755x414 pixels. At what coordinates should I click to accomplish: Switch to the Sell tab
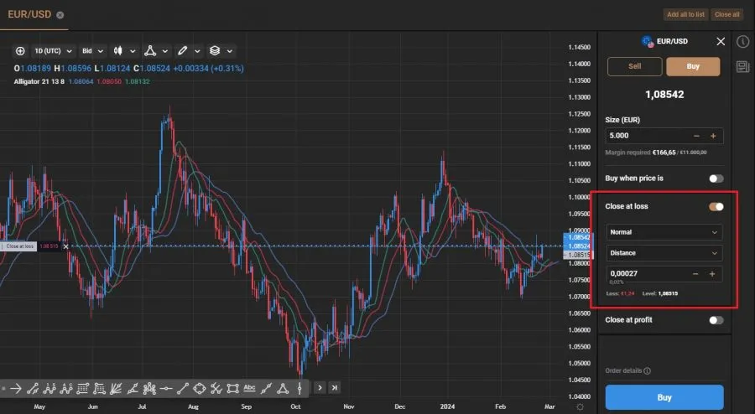coord(635,66)
